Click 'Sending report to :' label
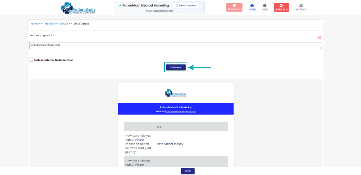This screenshot has height=175, width=361. pos(42,35)
